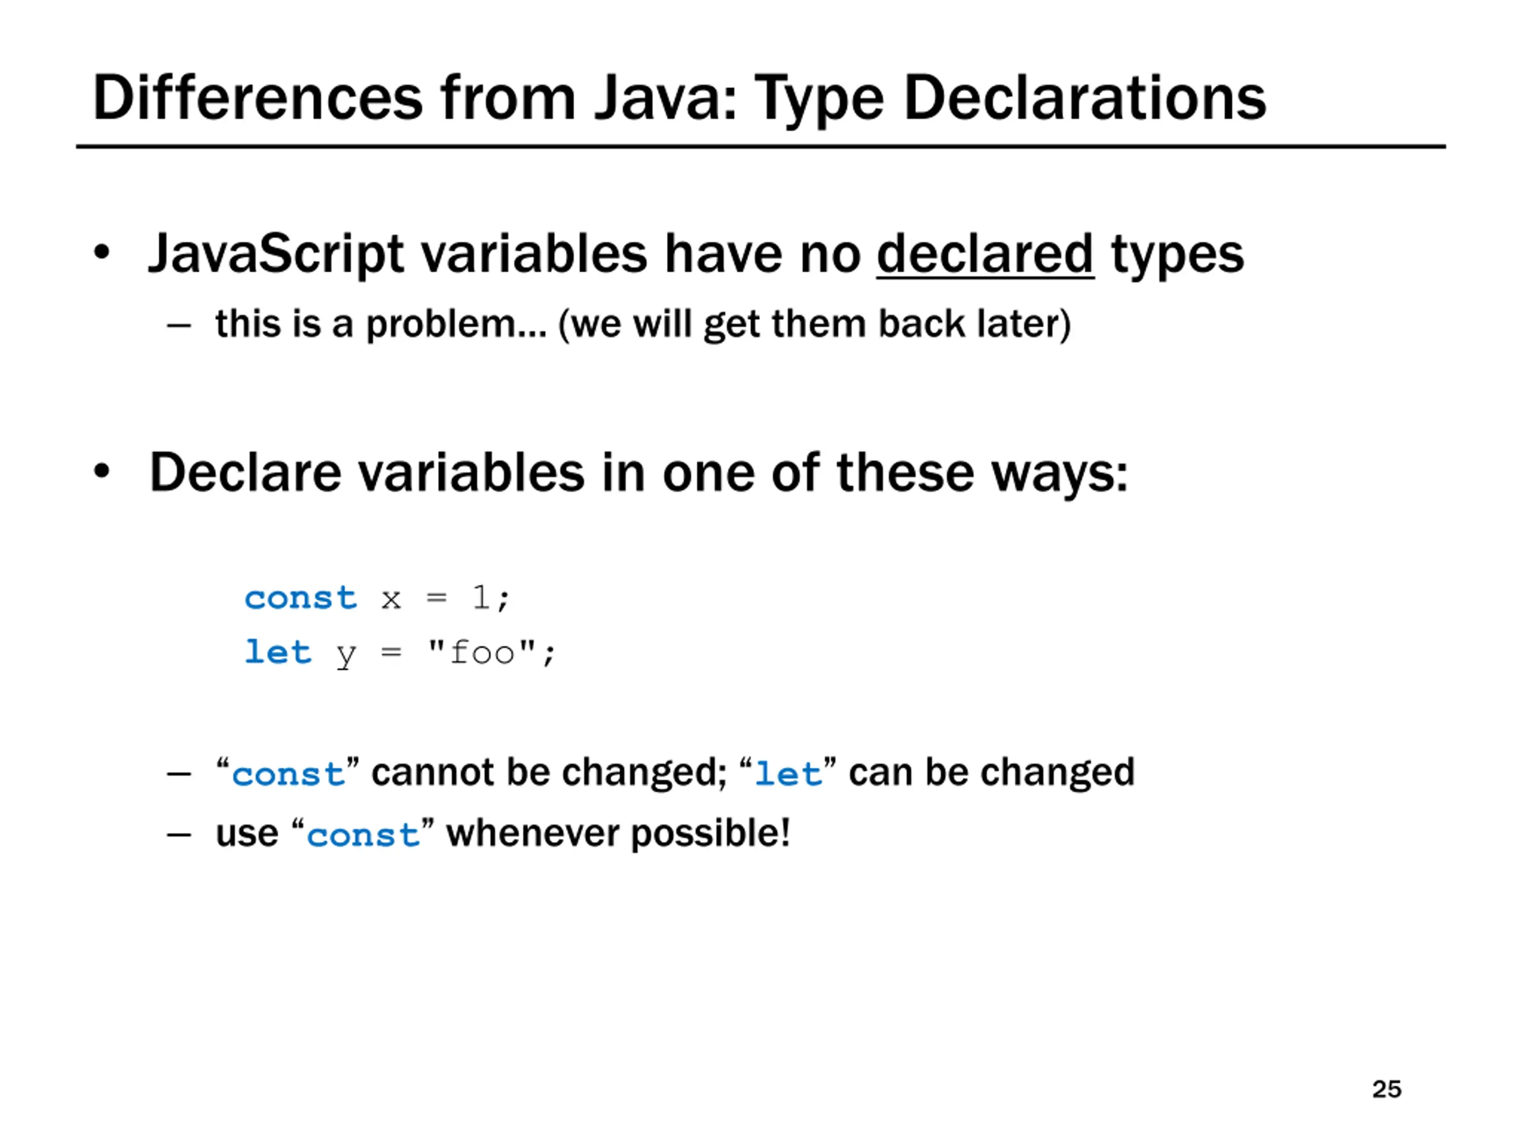Click 'const' in 'whenever possible' line

click(363, 836)
